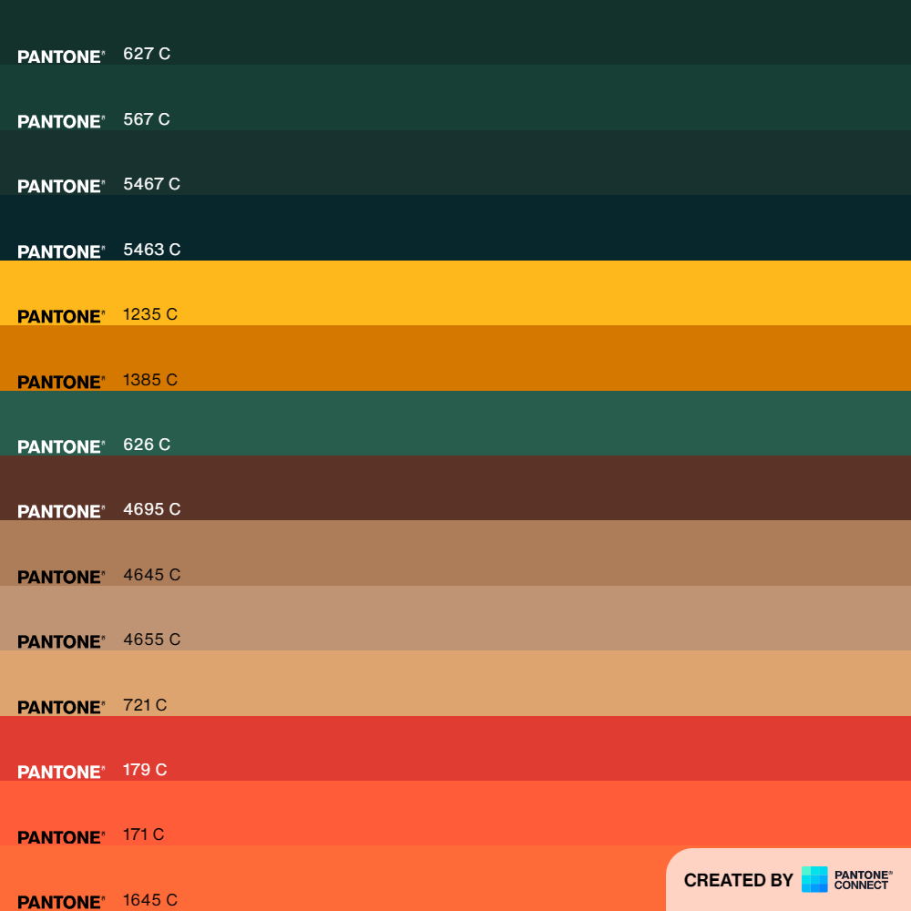Select the "721 C" color code text
The height and width of the screenshot is (911, 911).
pyautogui.click(x=145, y=705)
